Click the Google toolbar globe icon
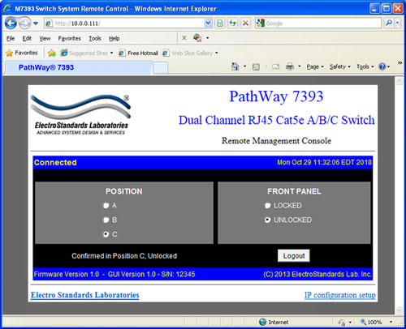The width and height of the screenshot is (406, 329). (197, 38)
